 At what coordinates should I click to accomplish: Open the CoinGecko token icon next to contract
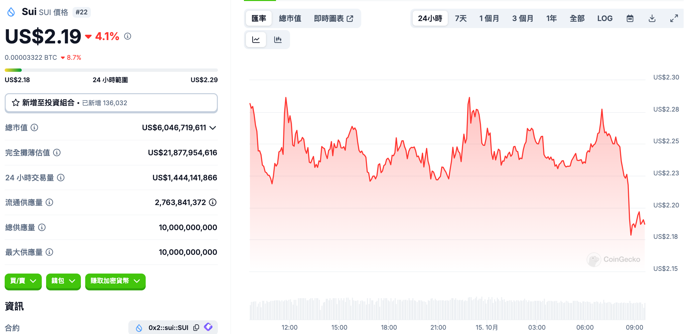pos(209,327)
